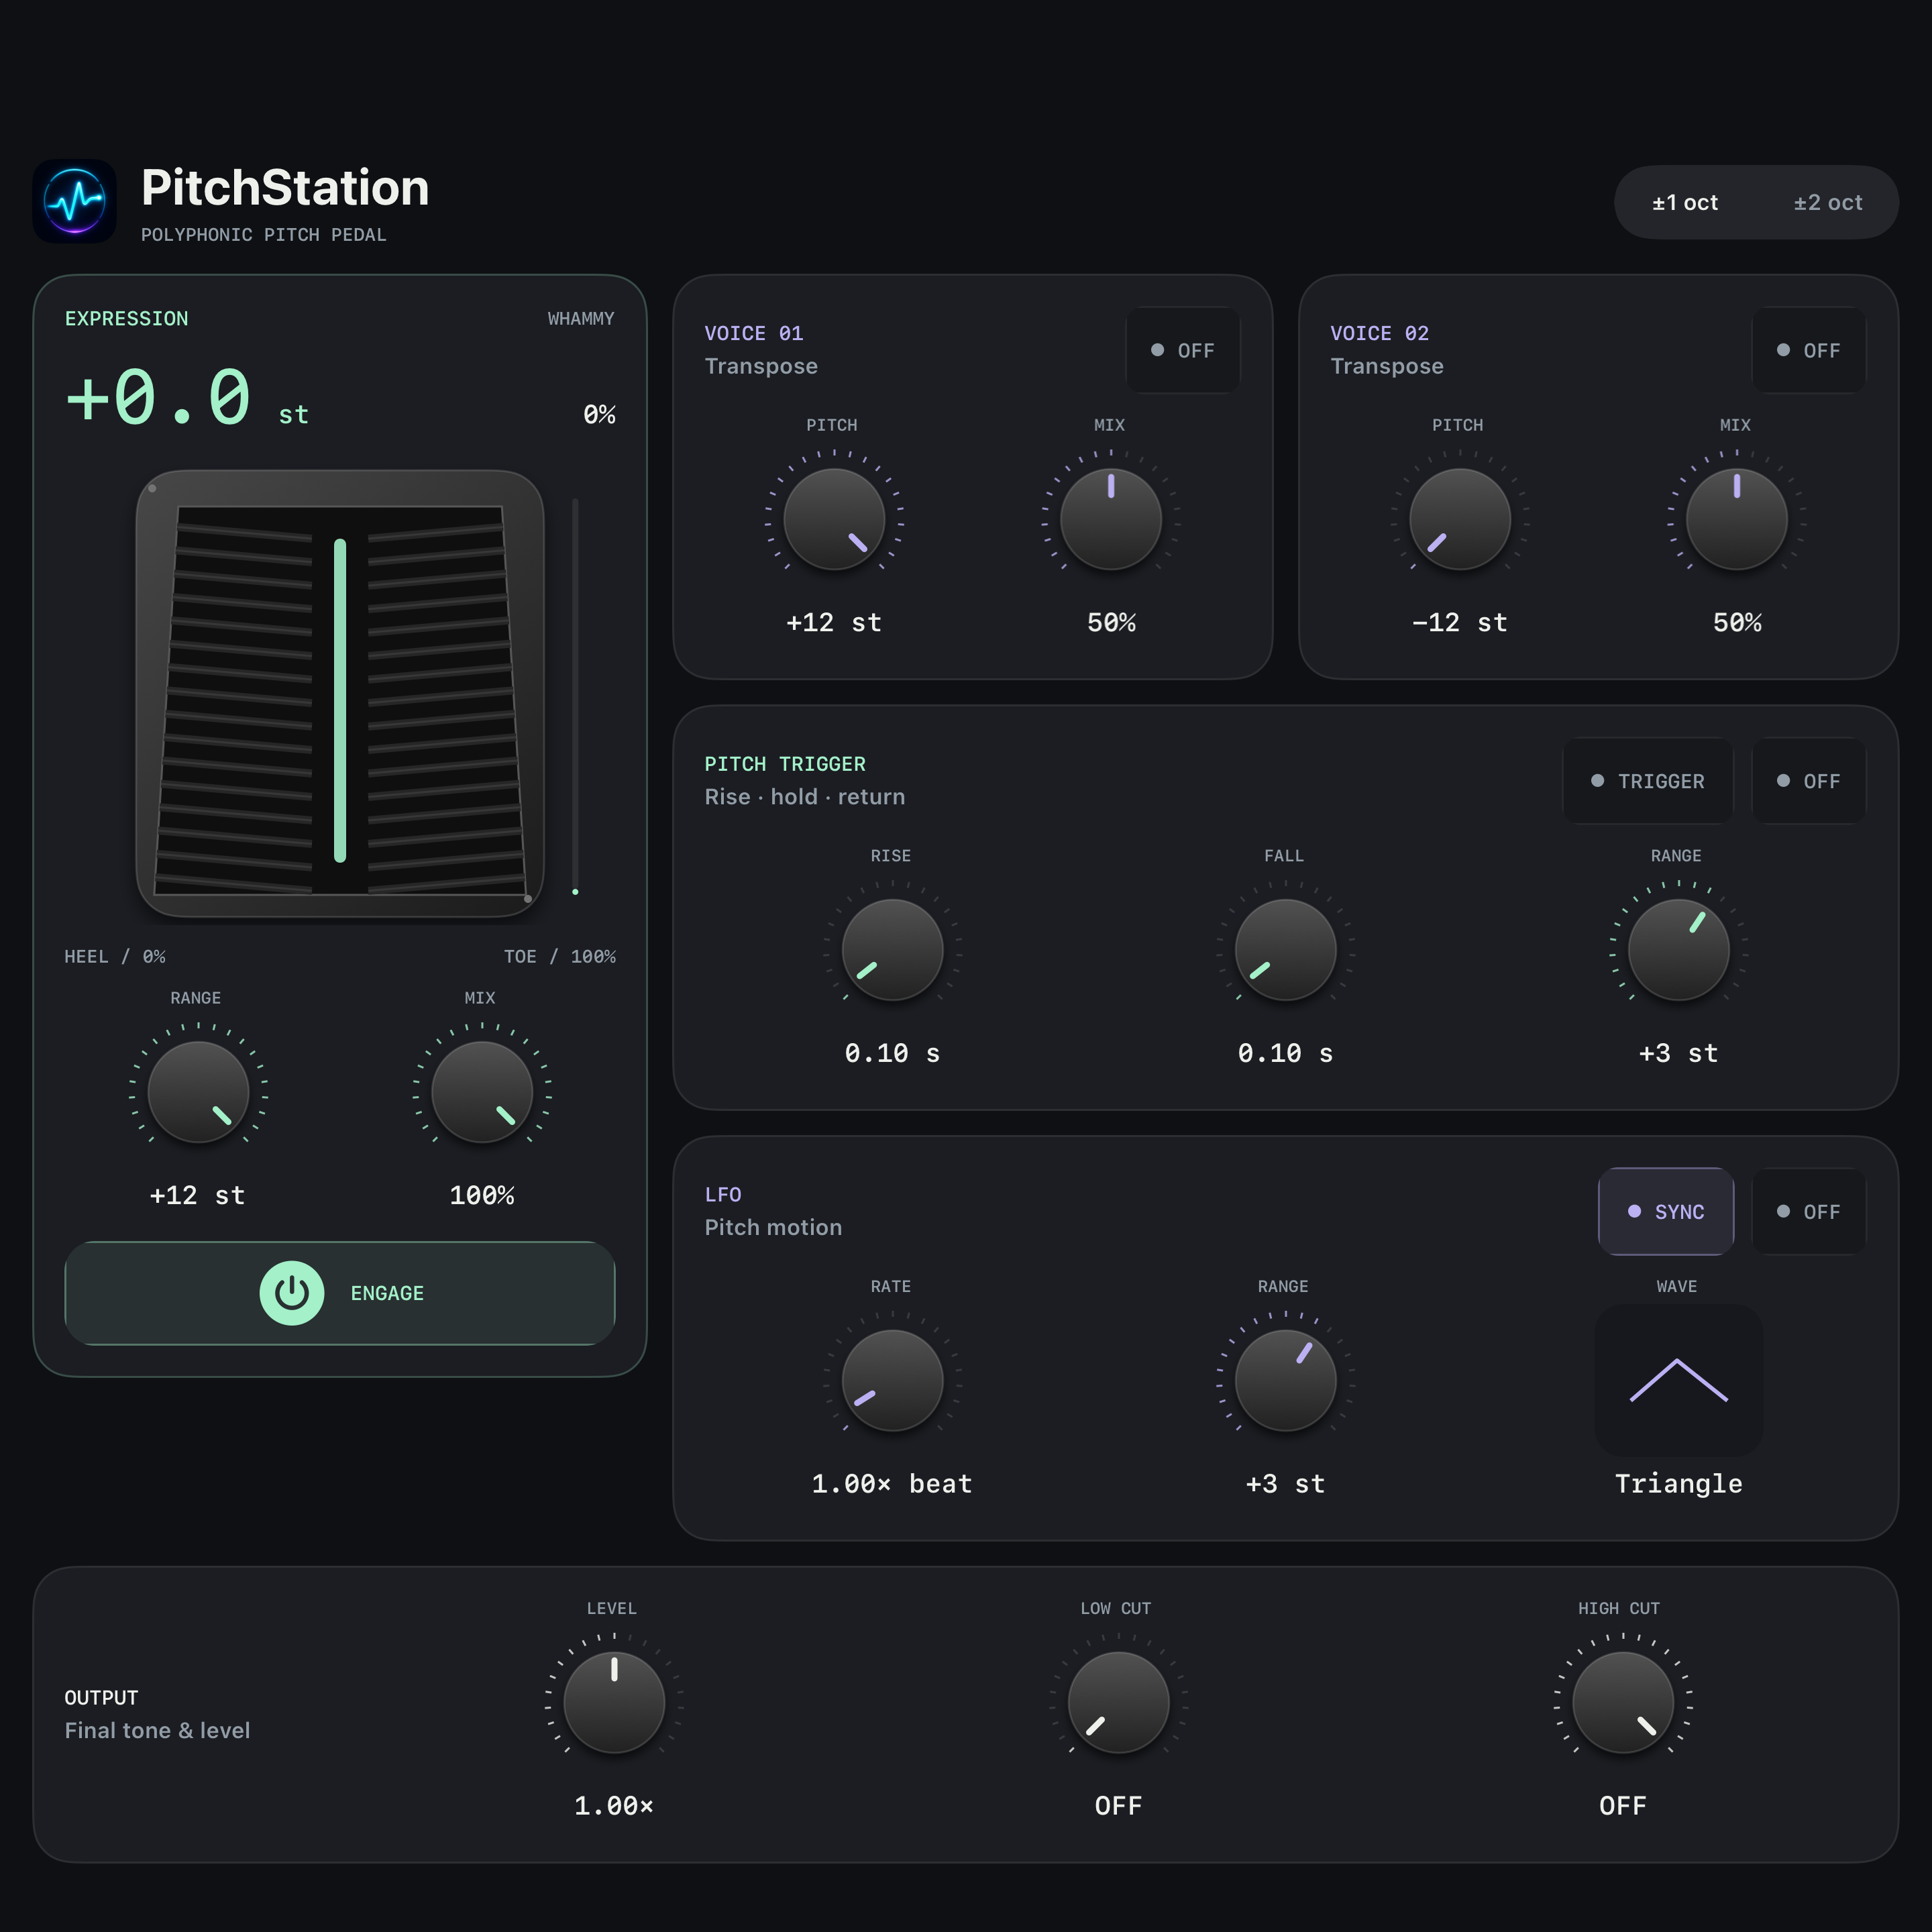Toggle LFO OFF switch
The width and height of the screenshot is (1932, 1932).
1808,1211
